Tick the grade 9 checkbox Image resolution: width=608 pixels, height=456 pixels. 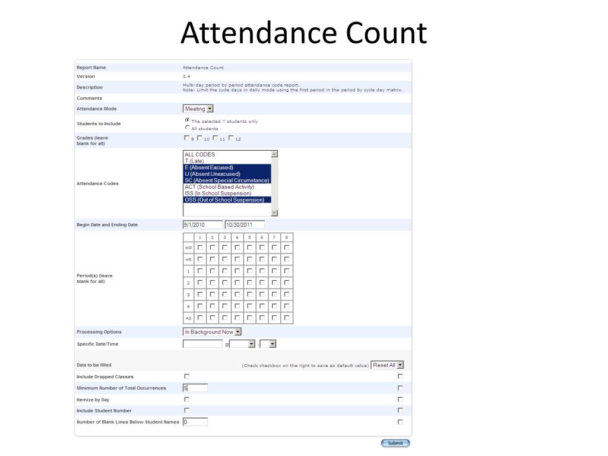coord(187,138)
